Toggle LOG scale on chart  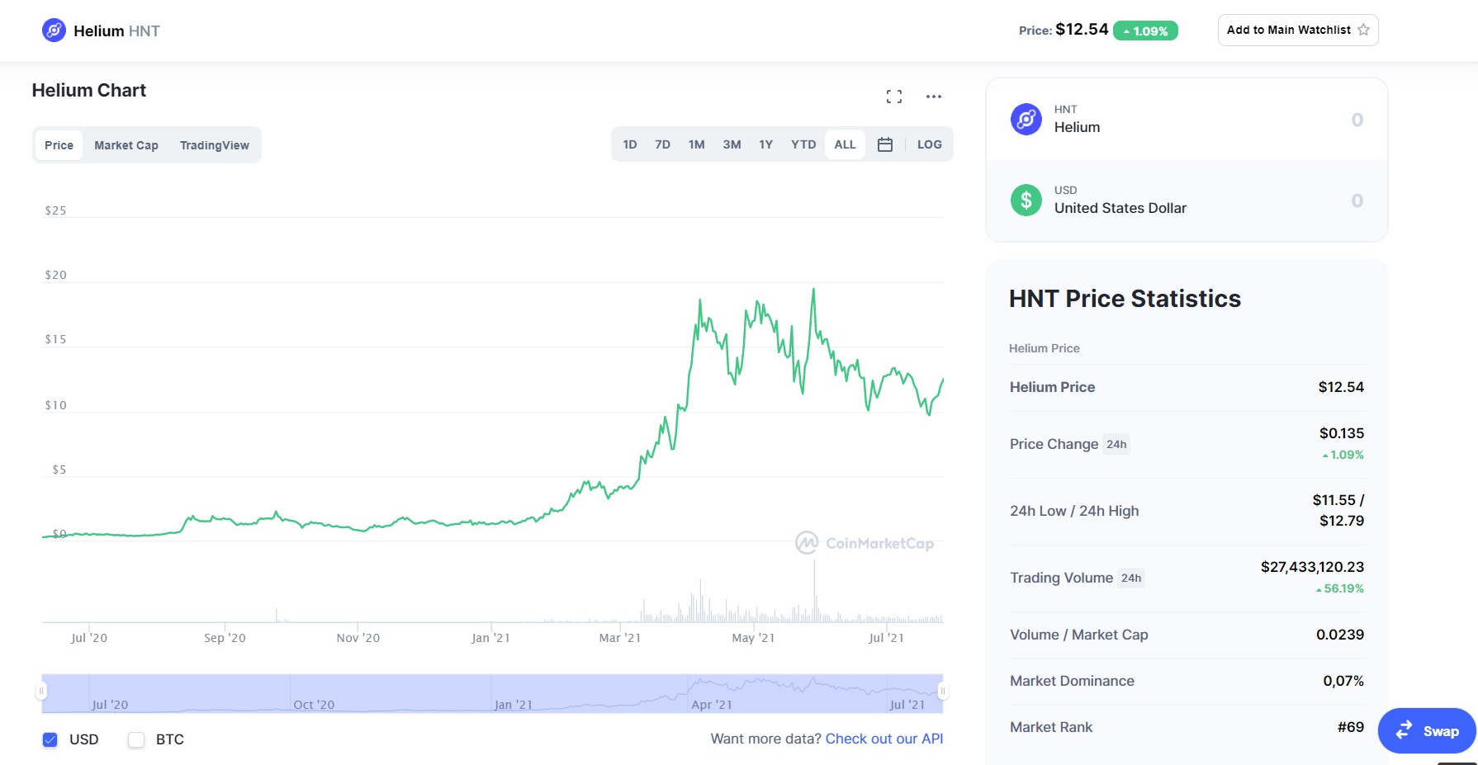(x=929, y=144)
